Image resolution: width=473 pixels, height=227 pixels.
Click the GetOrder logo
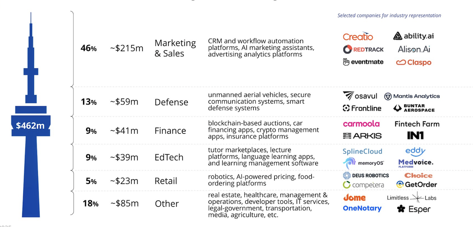pos(416,184)
